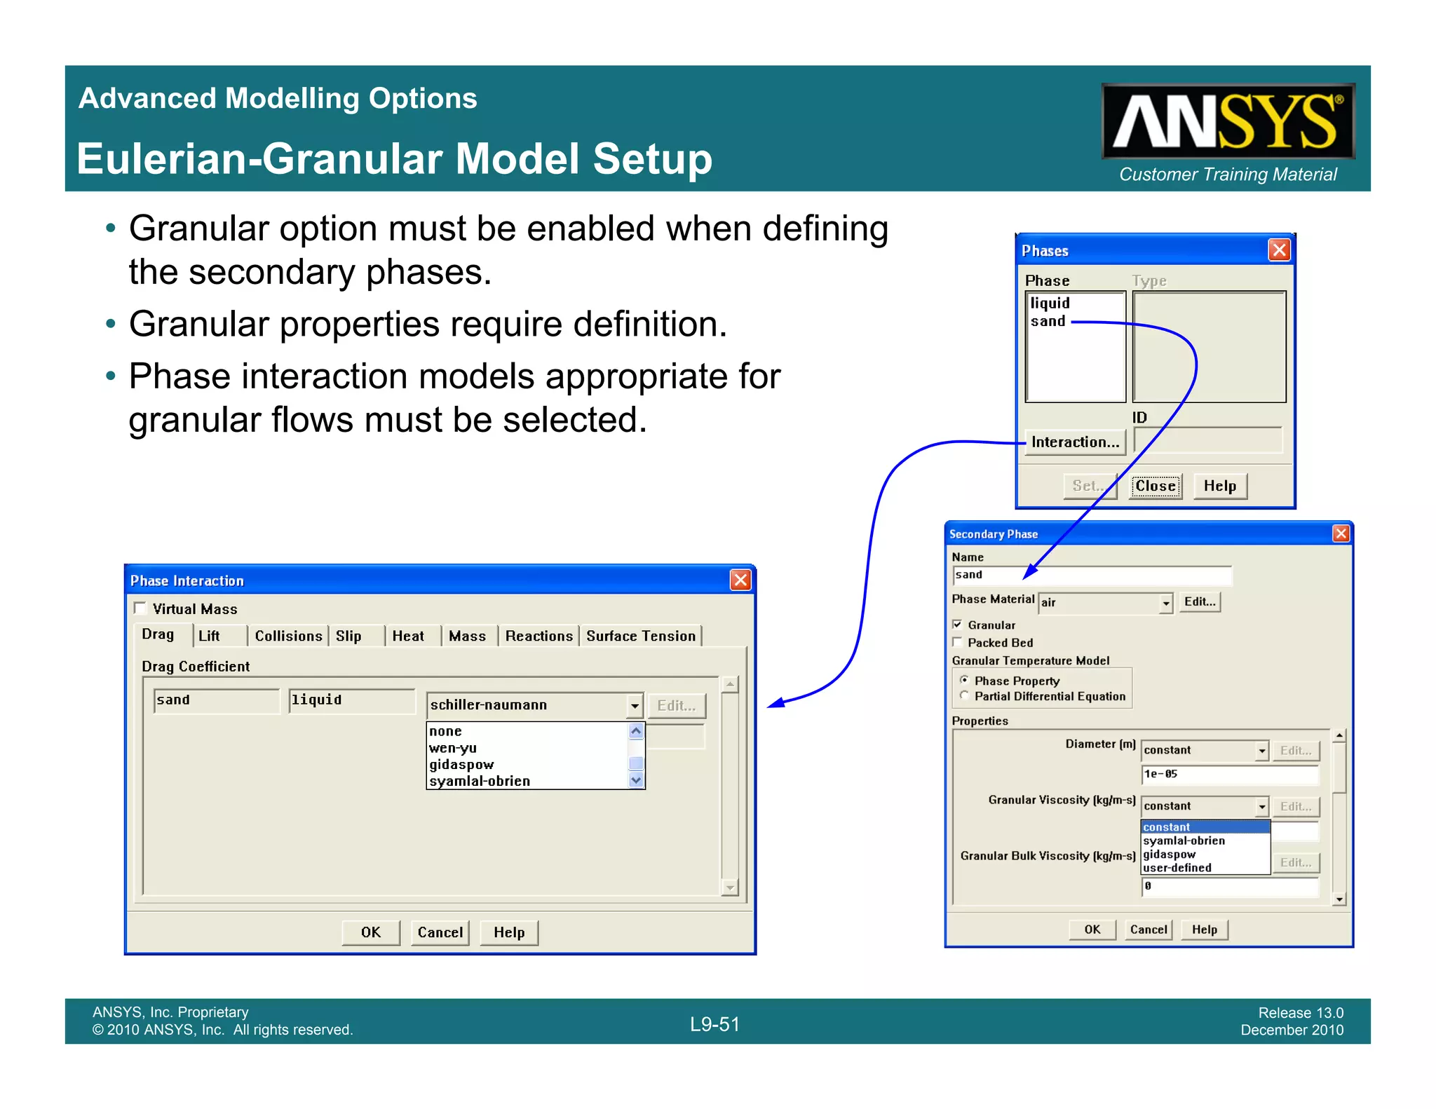Click Help in Phase Interaction dialog
The image size is (1436, 1109).
pyautogui.click(x=509, y=932)
